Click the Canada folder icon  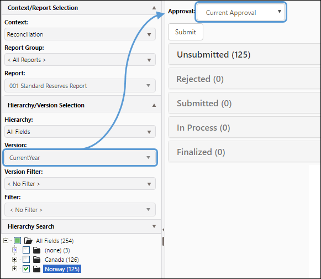click(x=37, y=260)
